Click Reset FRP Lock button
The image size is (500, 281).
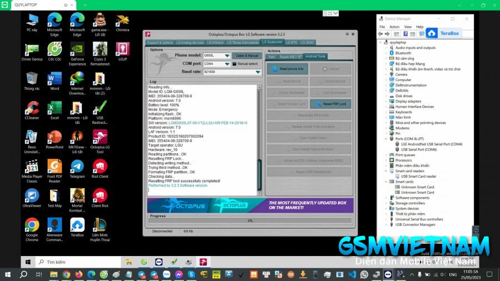331,104
